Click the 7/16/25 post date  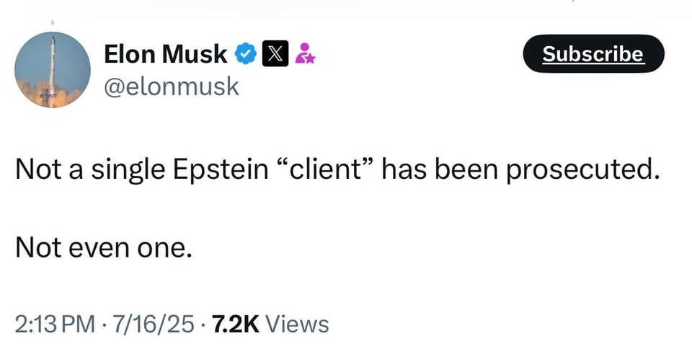click(x=152, y=325)
